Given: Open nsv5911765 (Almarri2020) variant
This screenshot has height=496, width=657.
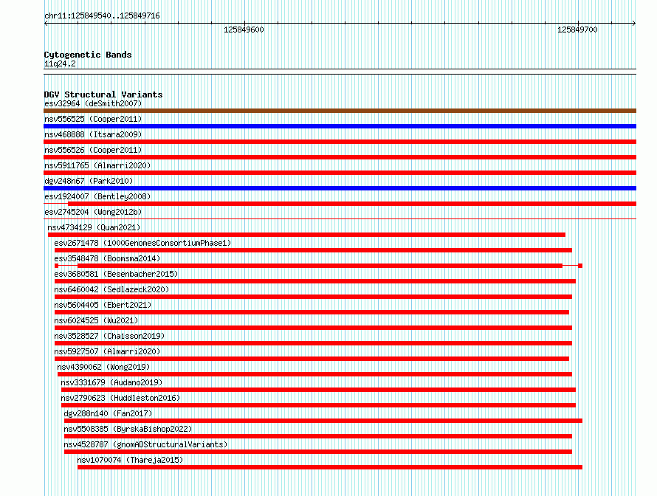Looking at the screenshot, I should (97, 165).
